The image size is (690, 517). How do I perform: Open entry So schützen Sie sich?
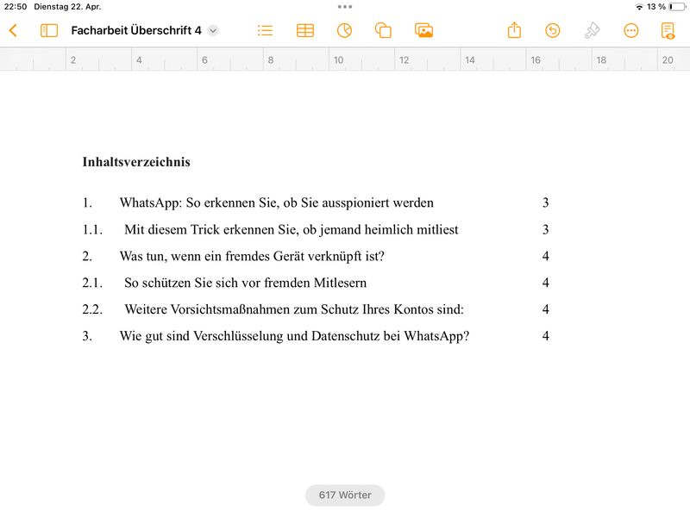[246, 283]
